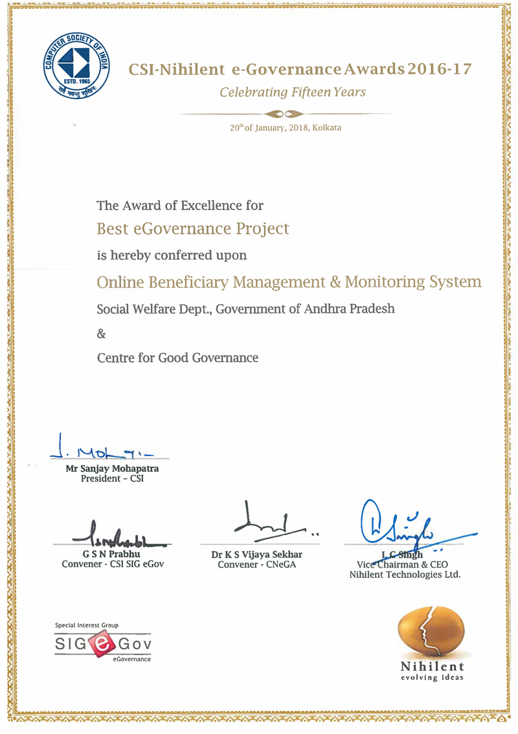Click the phrase "is hereby conferred upon"

click(x=172, y=255)
